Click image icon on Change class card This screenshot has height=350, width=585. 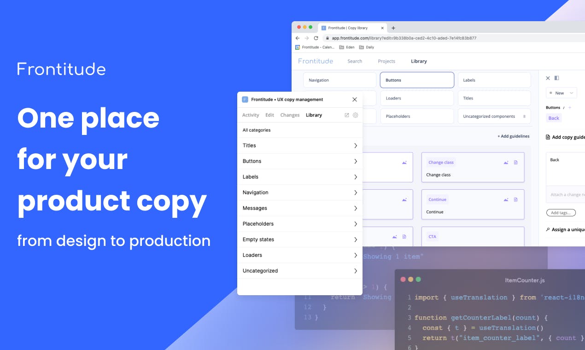tap(506, 162)
